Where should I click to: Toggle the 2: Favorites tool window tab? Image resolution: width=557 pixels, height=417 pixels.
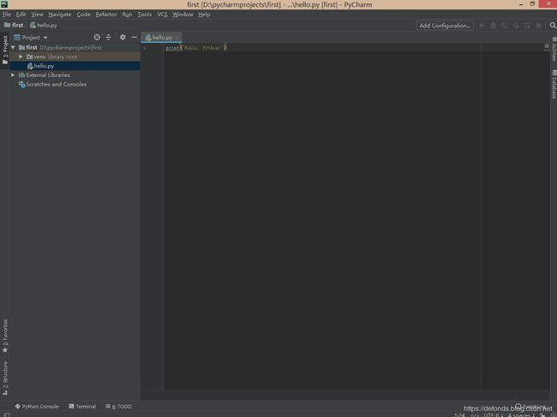5,336
